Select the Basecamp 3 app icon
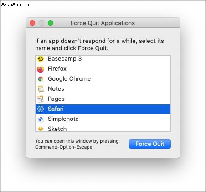 [x=41, y=59]
